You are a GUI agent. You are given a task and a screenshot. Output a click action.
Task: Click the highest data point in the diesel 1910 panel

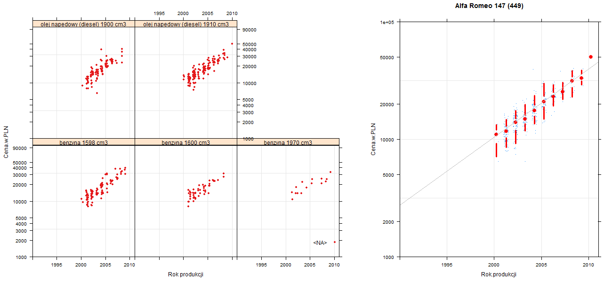(232, 44)
